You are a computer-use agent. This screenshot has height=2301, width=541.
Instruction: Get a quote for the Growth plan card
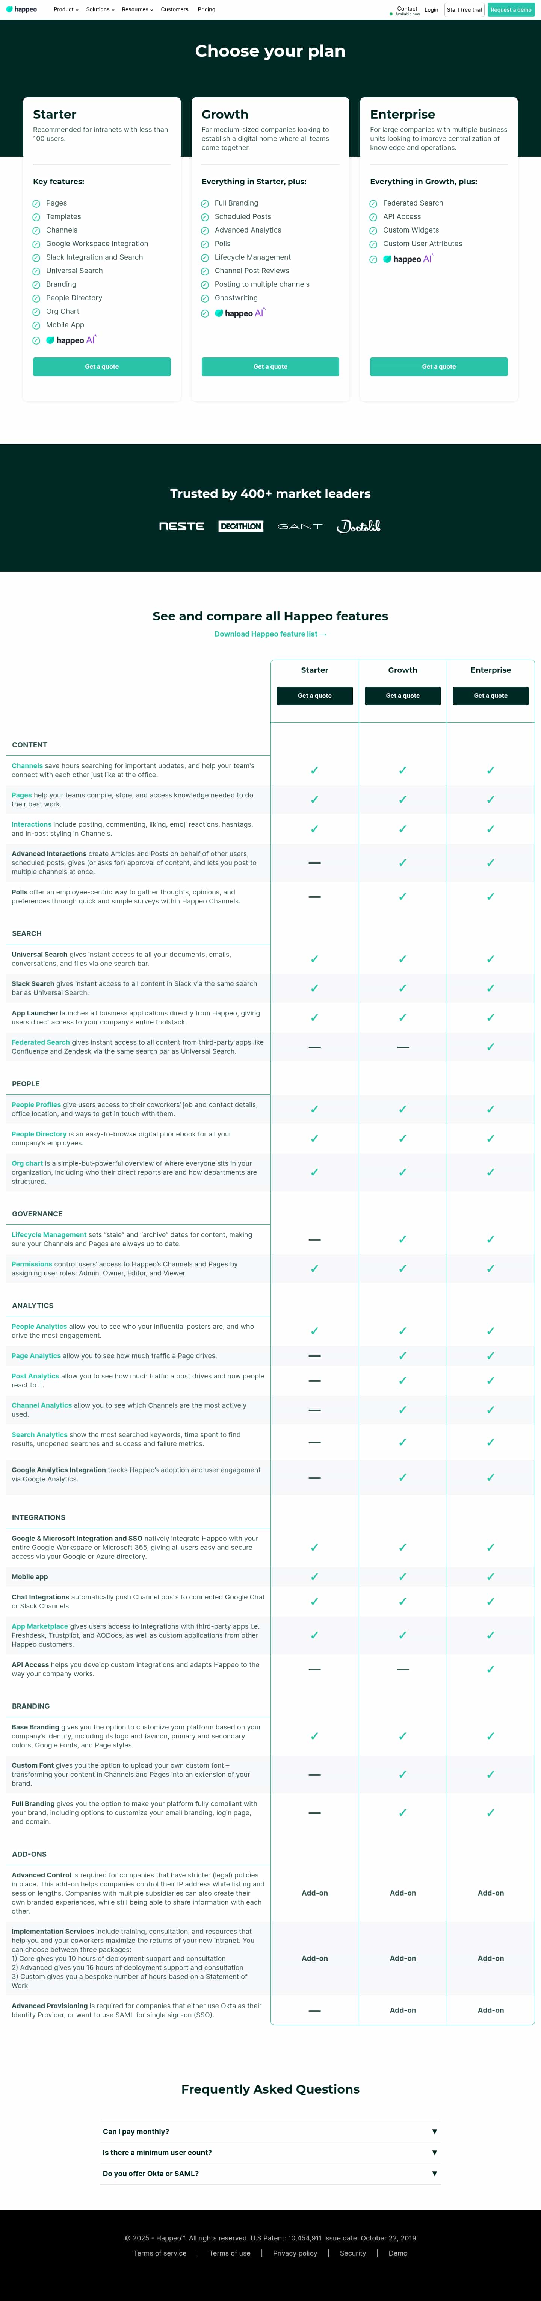tap(270, 366)
